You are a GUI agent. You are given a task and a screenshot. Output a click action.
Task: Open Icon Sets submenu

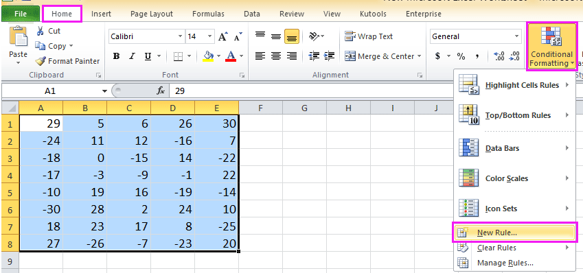[514, 209]
